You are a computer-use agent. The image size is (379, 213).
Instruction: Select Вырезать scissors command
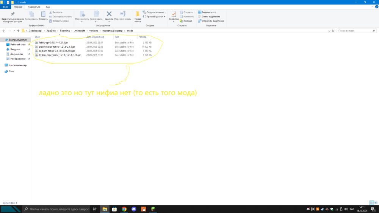point(56,12)
